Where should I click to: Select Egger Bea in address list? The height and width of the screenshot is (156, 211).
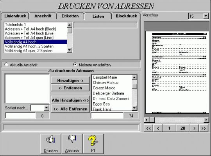click(112, 104)
